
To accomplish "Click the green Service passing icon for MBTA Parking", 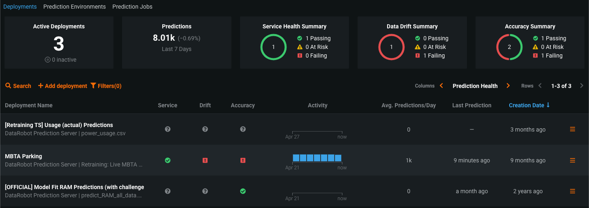I will [168, 160].
